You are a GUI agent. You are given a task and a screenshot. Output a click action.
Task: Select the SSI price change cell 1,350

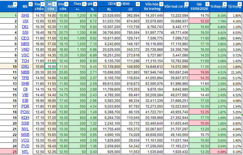click(x=78, y=32)
